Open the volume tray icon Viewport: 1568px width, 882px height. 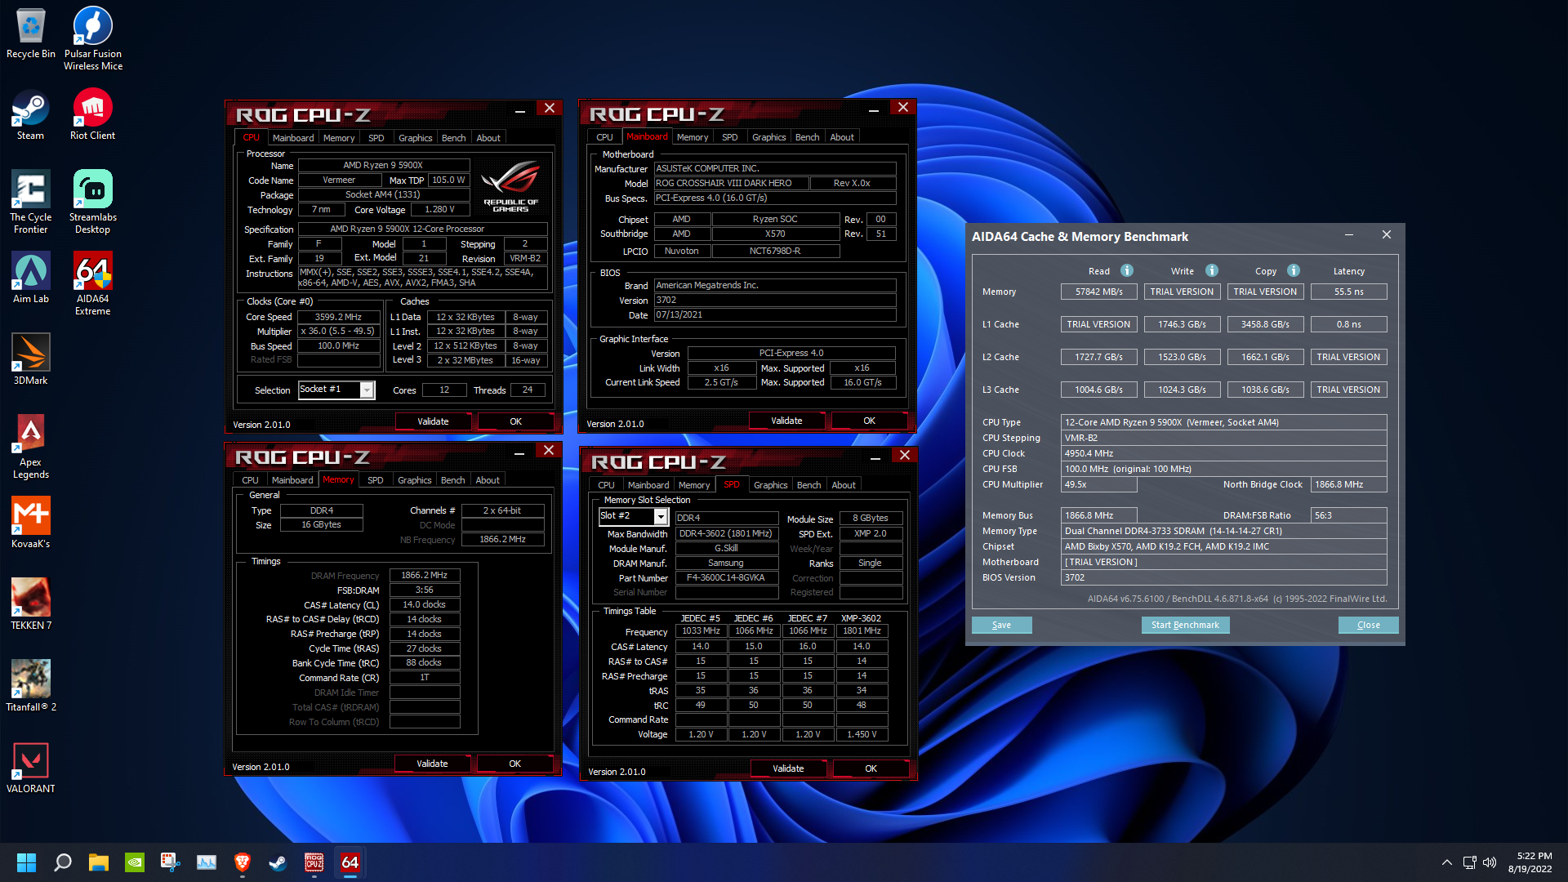tap(1490, 862)
